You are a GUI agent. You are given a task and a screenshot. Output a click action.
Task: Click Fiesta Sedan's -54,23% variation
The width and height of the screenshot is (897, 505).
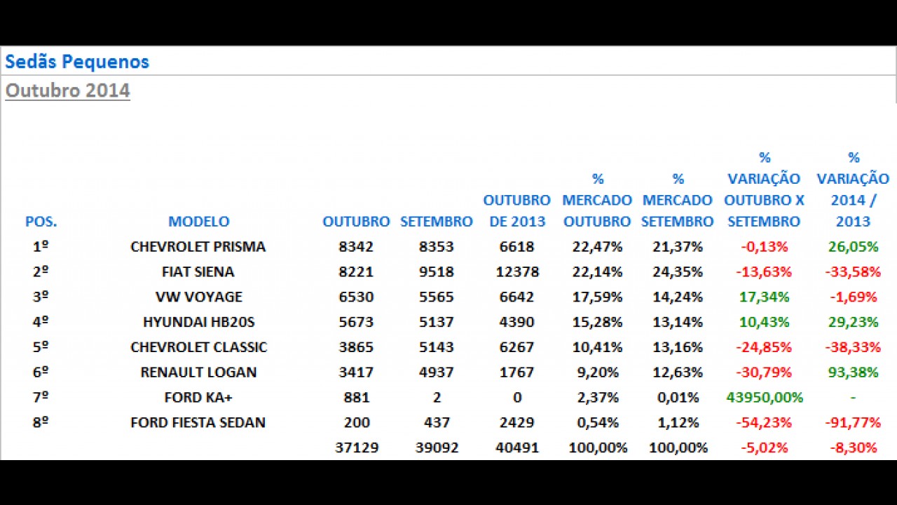point(764,423)
